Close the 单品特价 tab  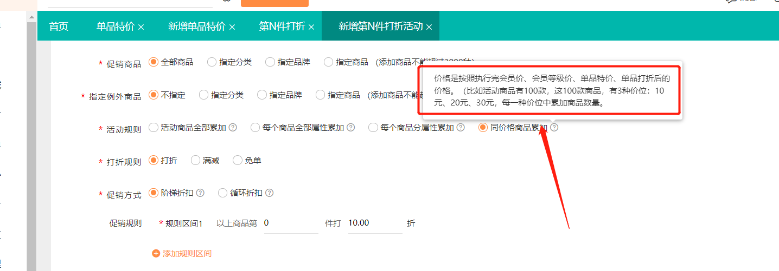pos(141,27)
